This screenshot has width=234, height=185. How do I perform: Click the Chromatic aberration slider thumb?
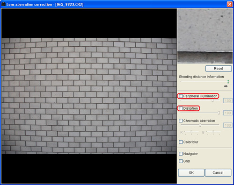pos(200,125)
